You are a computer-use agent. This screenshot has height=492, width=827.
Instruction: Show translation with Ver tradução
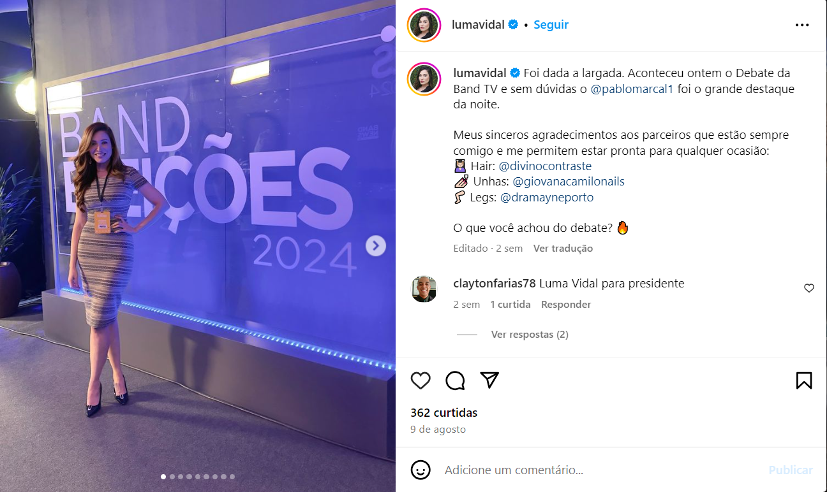(563, 249)
